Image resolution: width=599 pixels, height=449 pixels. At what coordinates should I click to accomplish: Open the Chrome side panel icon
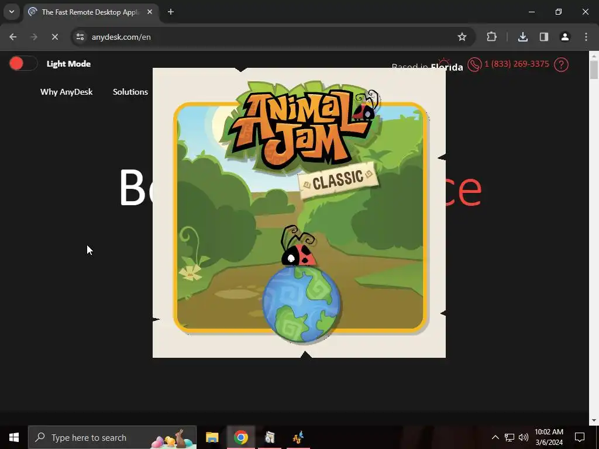click(x=543, y=37)
